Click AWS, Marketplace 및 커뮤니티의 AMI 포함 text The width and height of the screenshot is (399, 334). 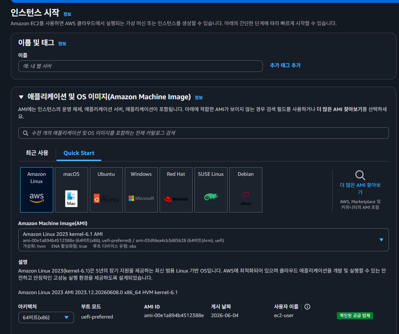tap(360, 205)
